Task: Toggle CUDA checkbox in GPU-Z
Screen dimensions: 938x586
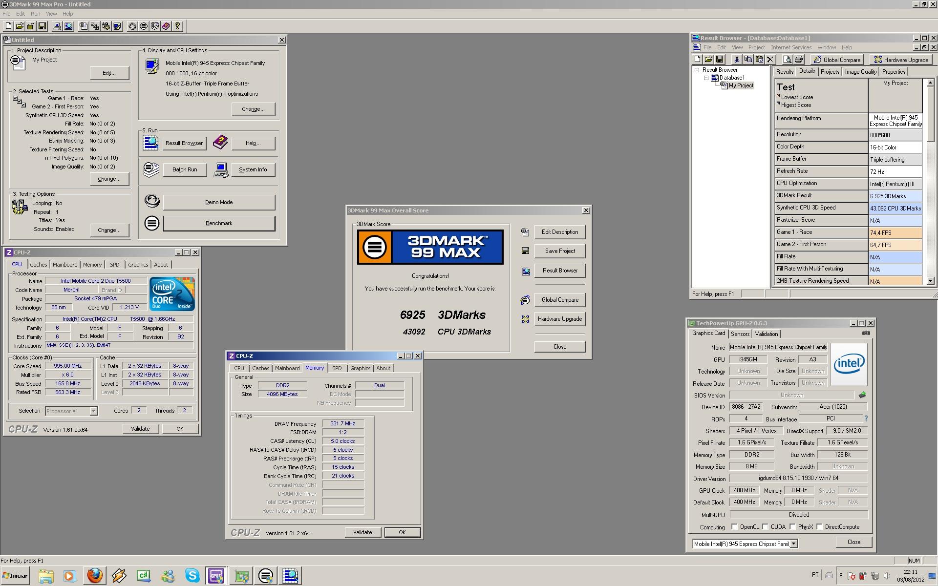Action: pyautogui.click(x=765, y=527)
